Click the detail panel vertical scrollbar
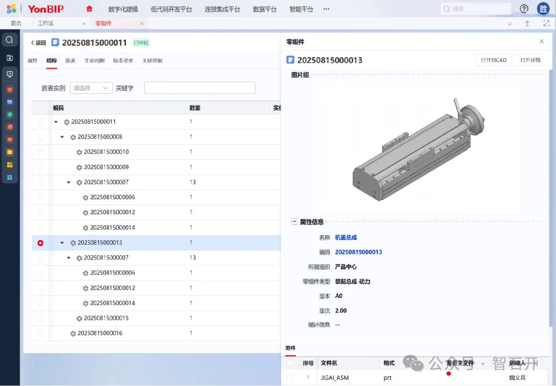556x386 pixels. 551,196
